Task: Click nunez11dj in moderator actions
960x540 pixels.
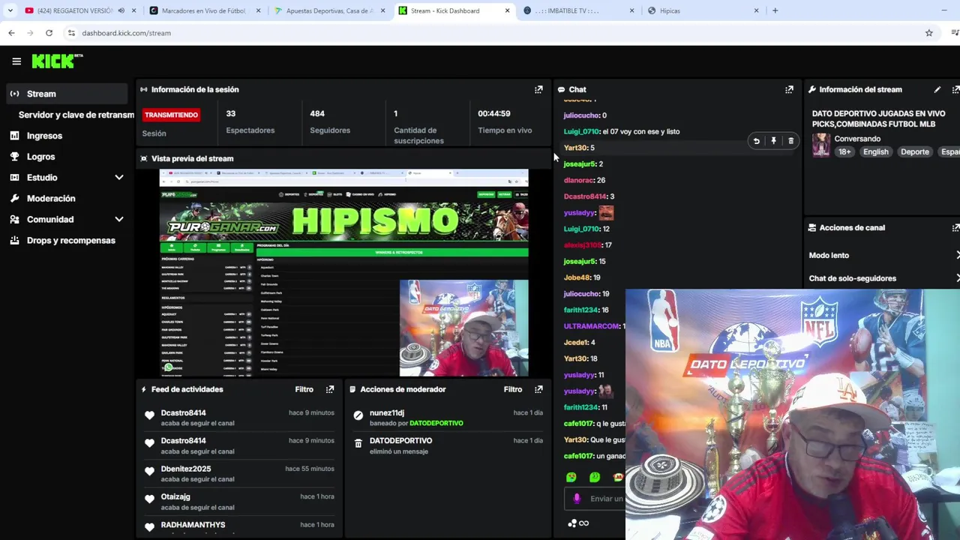Action: tap(387, 412)
